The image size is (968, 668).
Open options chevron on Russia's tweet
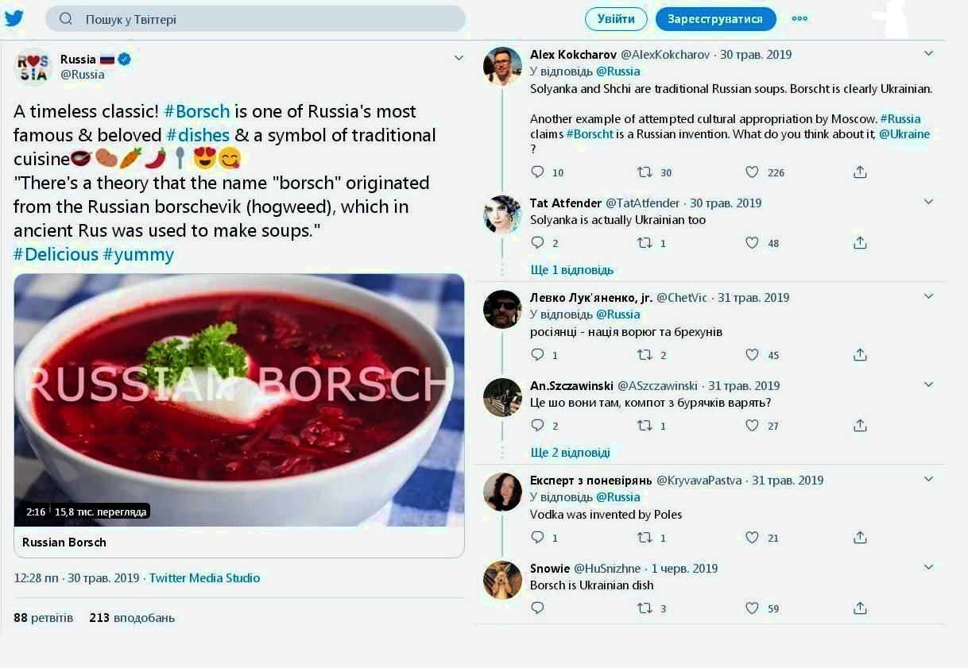tap(459, 58)
